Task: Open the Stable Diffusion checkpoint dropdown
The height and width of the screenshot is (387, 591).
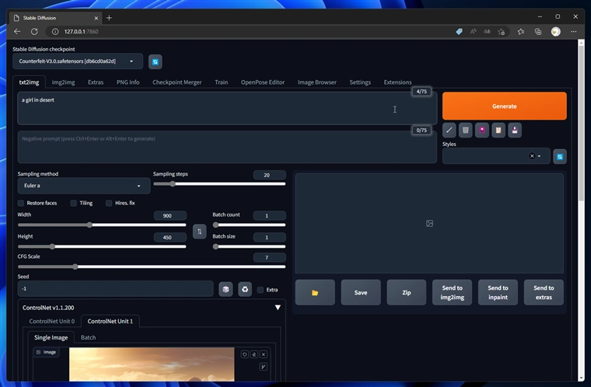Action: tap(78, 61)
